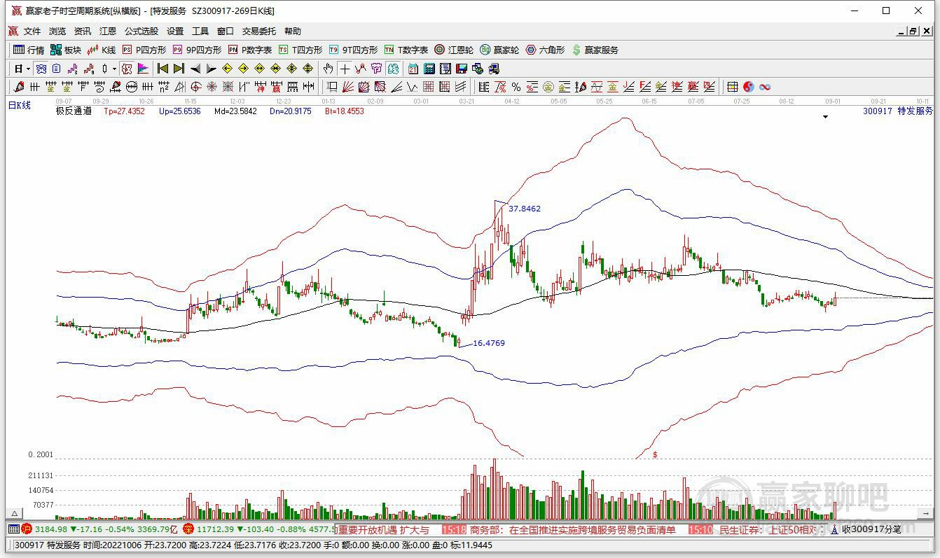Open the 浏览 menu

point(57,31)
